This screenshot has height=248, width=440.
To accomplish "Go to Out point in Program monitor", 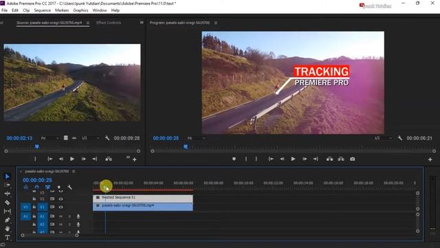I will click(x=316, y=159).
